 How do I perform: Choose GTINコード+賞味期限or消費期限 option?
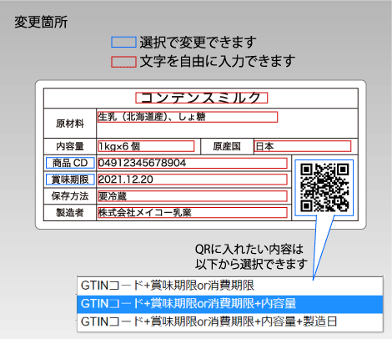pyautogui.click(x=230, y=286)
